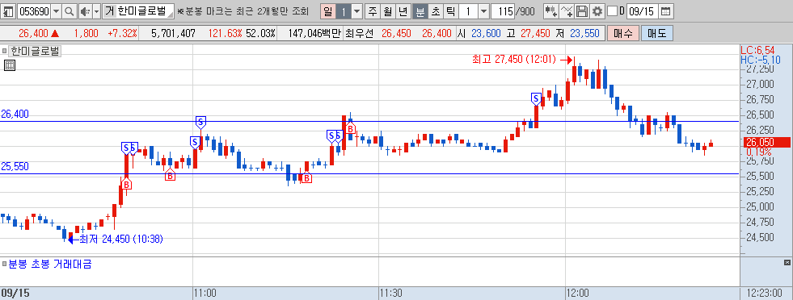The image size is (793, 300).
Task: Toggle the D checkbox beside the date
Action: (612, 11)
